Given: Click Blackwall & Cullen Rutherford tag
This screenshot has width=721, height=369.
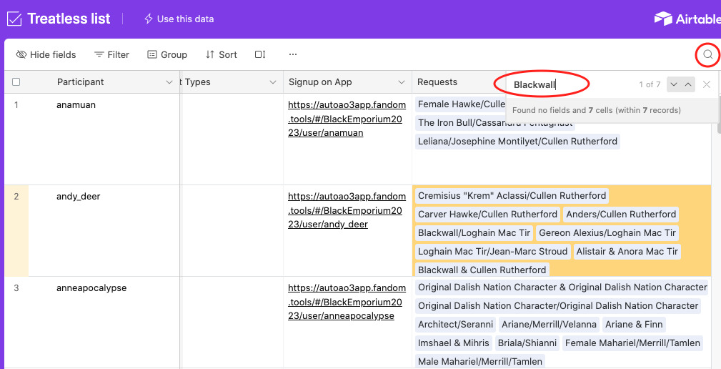Looking at the screenshot, I should pos(482,270).
